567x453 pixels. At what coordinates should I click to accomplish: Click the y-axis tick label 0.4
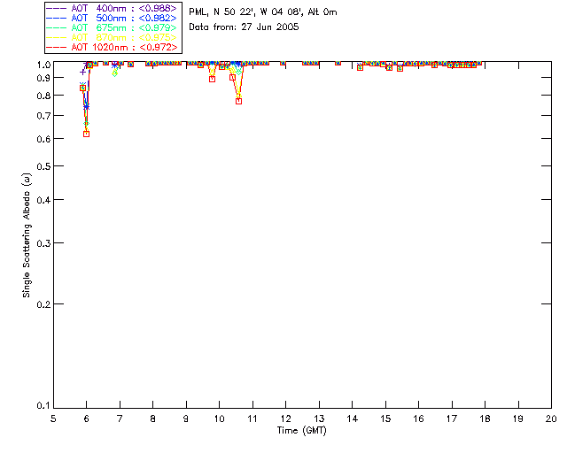point(43,200)
